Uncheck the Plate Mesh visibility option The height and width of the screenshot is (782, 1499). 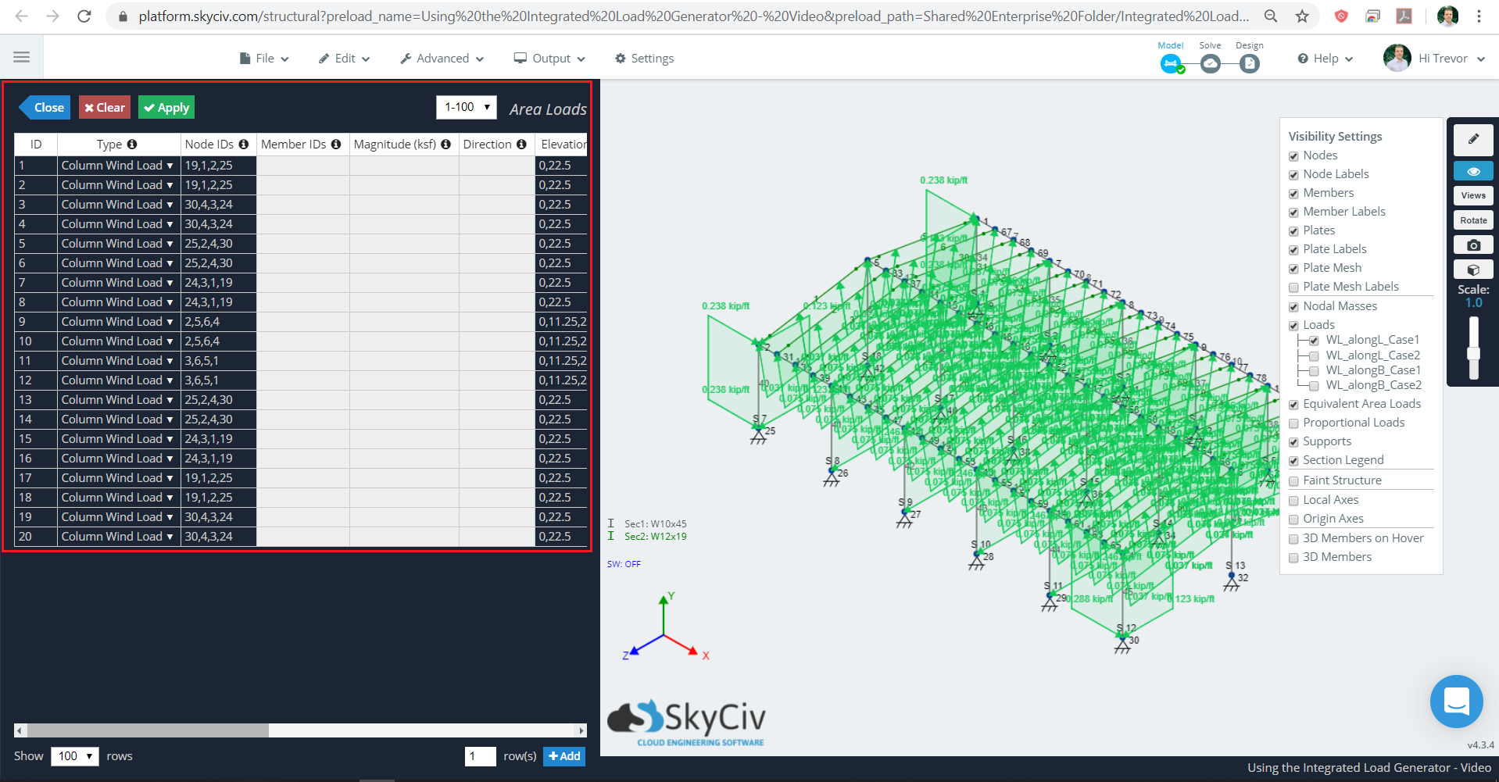[1293, 269]
